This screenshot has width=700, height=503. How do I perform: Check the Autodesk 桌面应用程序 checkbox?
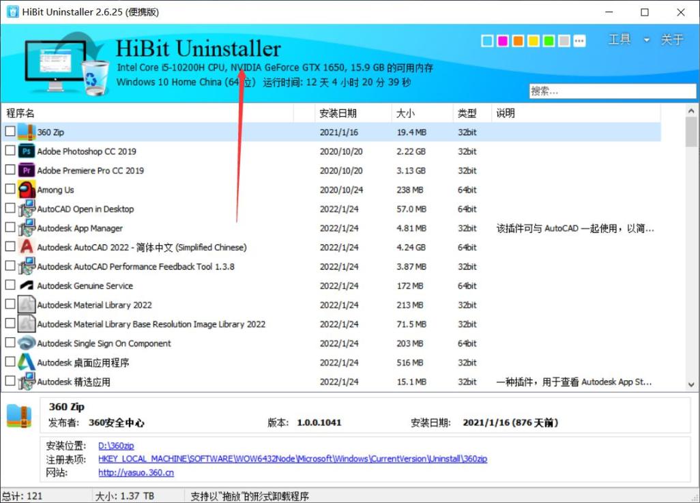coord(10,362)
